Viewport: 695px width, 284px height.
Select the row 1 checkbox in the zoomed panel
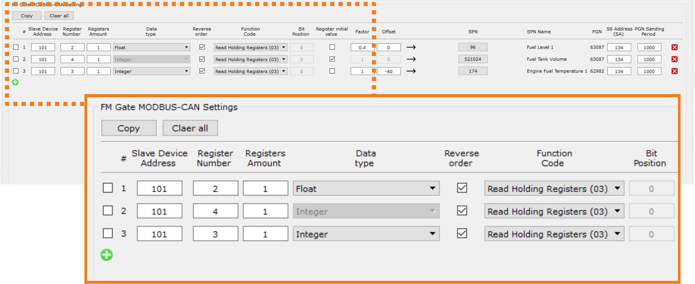pos(108,188)
